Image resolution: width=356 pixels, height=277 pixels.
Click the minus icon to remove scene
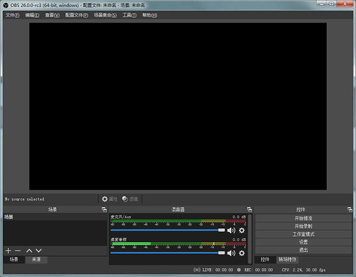(18, 251)
